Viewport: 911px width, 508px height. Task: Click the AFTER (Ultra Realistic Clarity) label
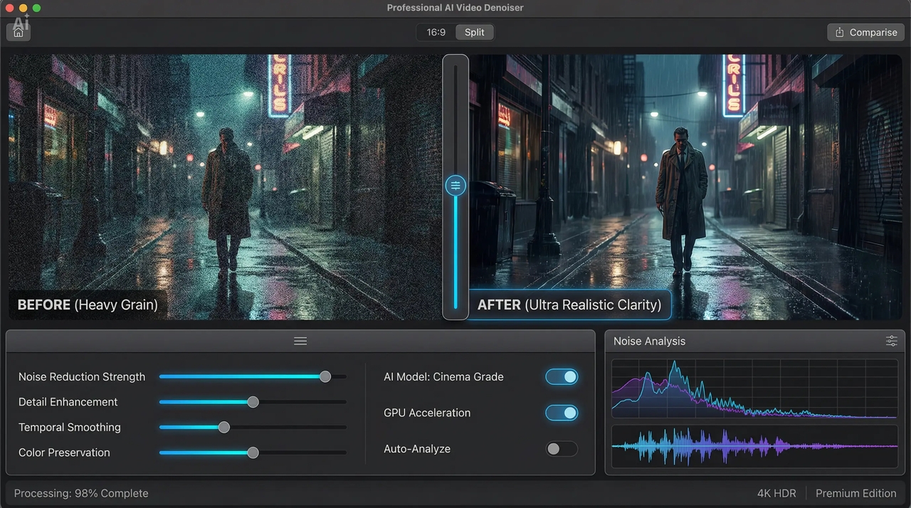[x=569, y=305]
